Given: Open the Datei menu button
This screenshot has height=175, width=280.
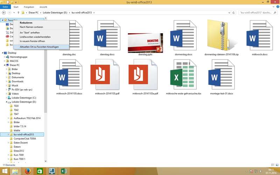Looking at the screenshot, I should (x=6, y=7).
